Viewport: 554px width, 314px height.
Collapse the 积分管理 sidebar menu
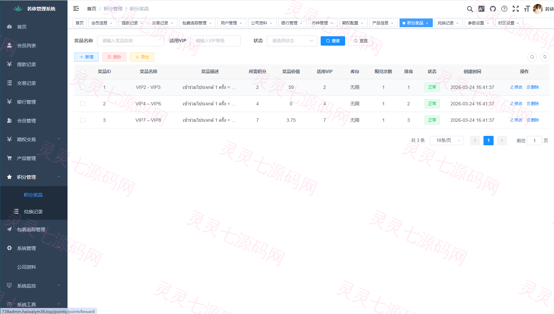coord(34,177)
